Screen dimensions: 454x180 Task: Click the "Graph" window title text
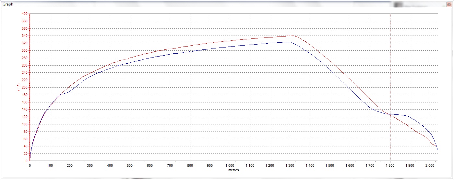8,4
